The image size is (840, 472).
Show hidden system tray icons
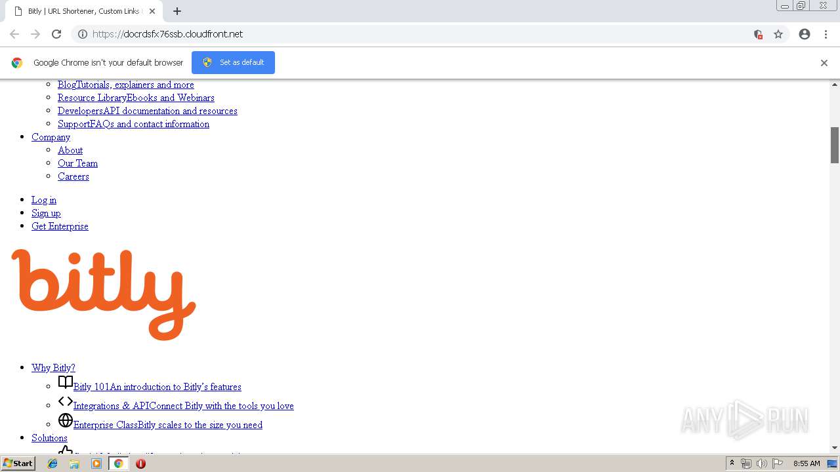(x=732, y=463)
